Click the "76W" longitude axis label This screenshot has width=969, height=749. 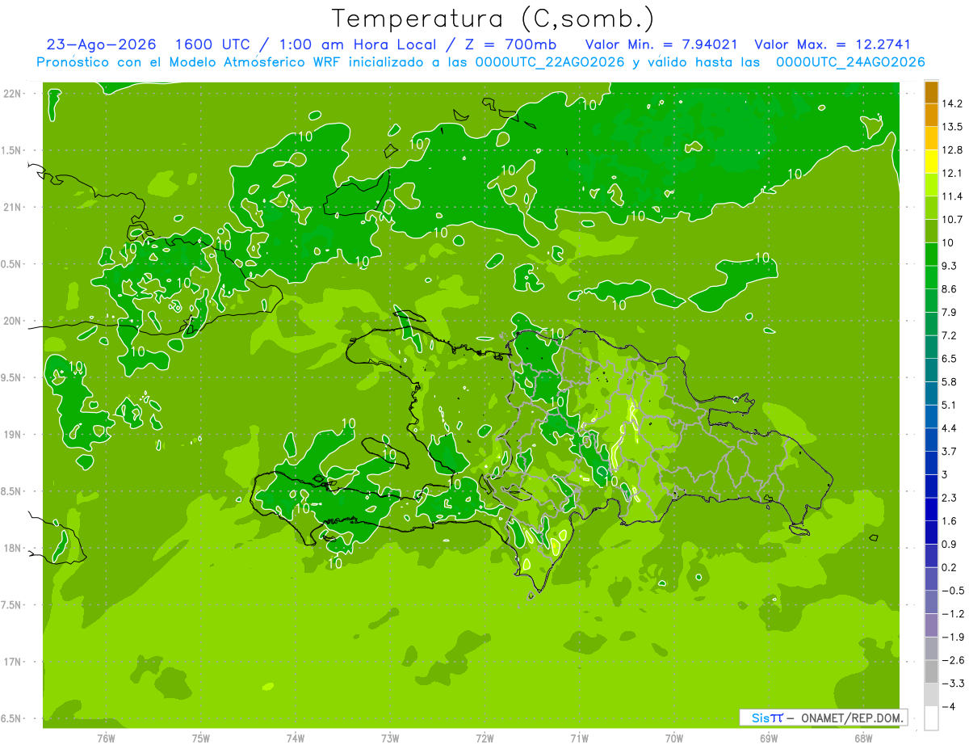coord(106,738)
